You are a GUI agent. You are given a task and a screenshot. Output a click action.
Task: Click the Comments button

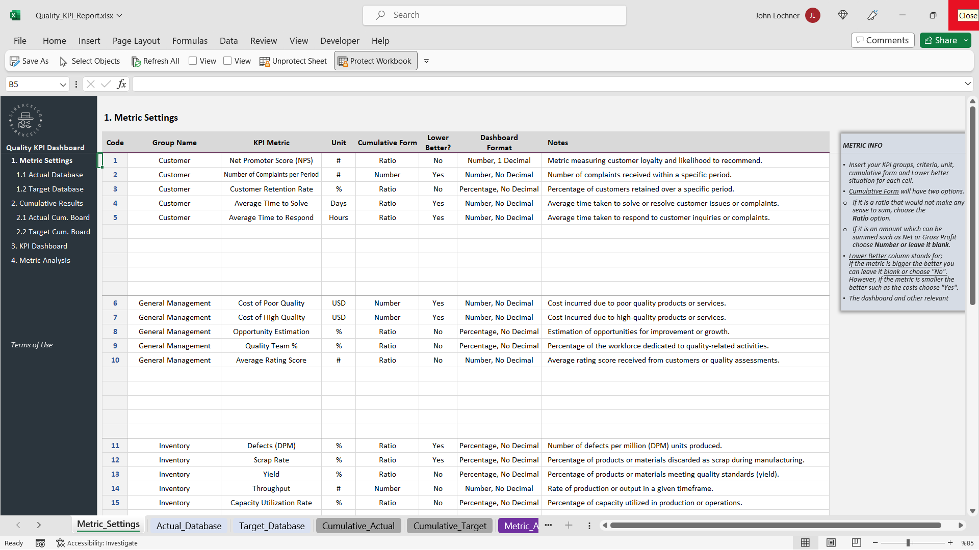pyautogui.click(x=882, y=40)
